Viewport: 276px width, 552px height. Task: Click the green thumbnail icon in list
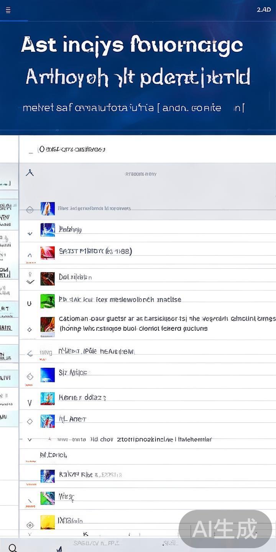48,301
